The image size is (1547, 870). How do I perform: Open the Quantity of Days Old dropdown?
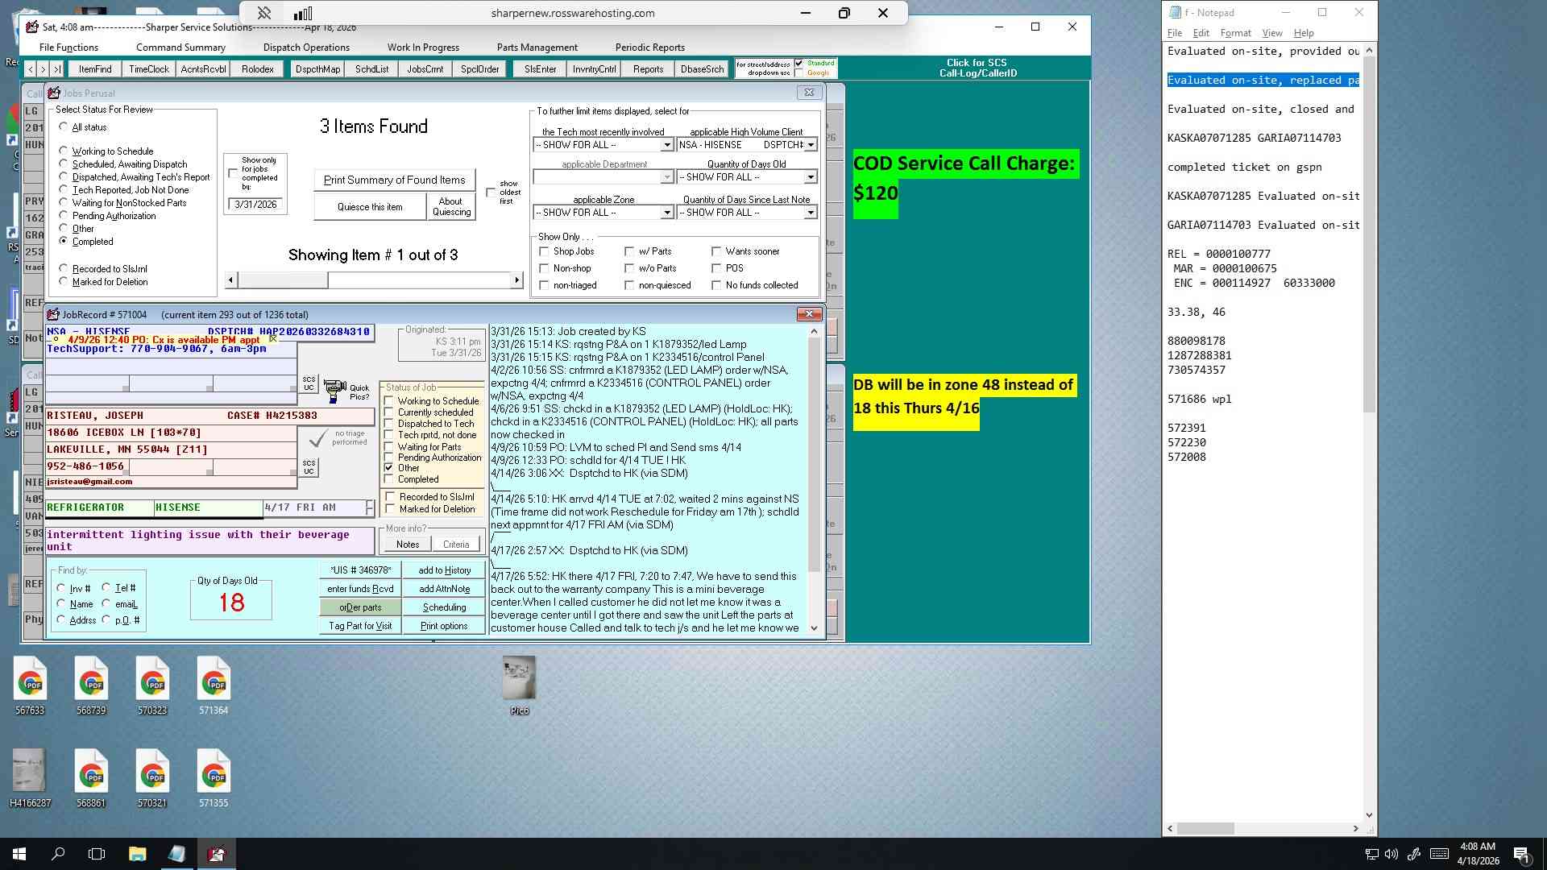click(810, 177)
